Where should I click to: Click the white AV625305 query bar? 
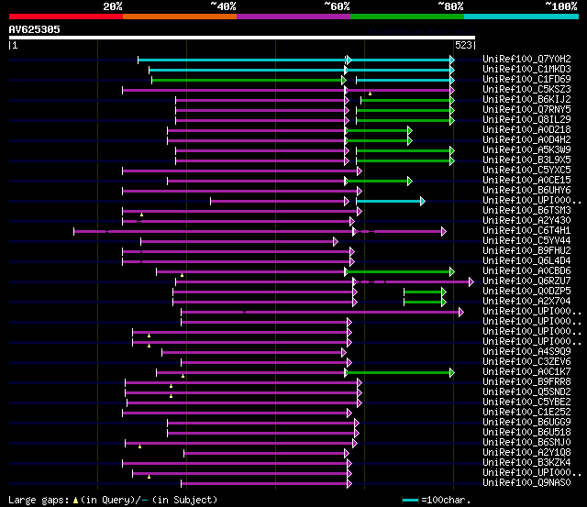(x=242, y=38)
